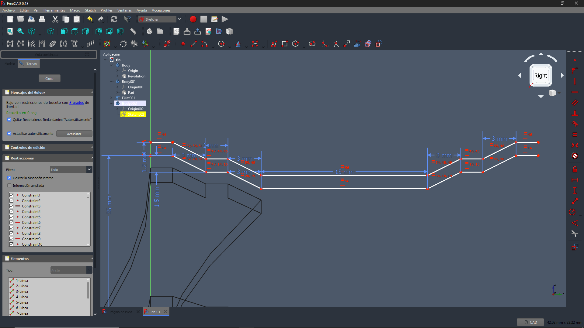Switch to the Modelo tab
Image resolution: width=584 pixels, height=328 pixels.
point(10,64)
